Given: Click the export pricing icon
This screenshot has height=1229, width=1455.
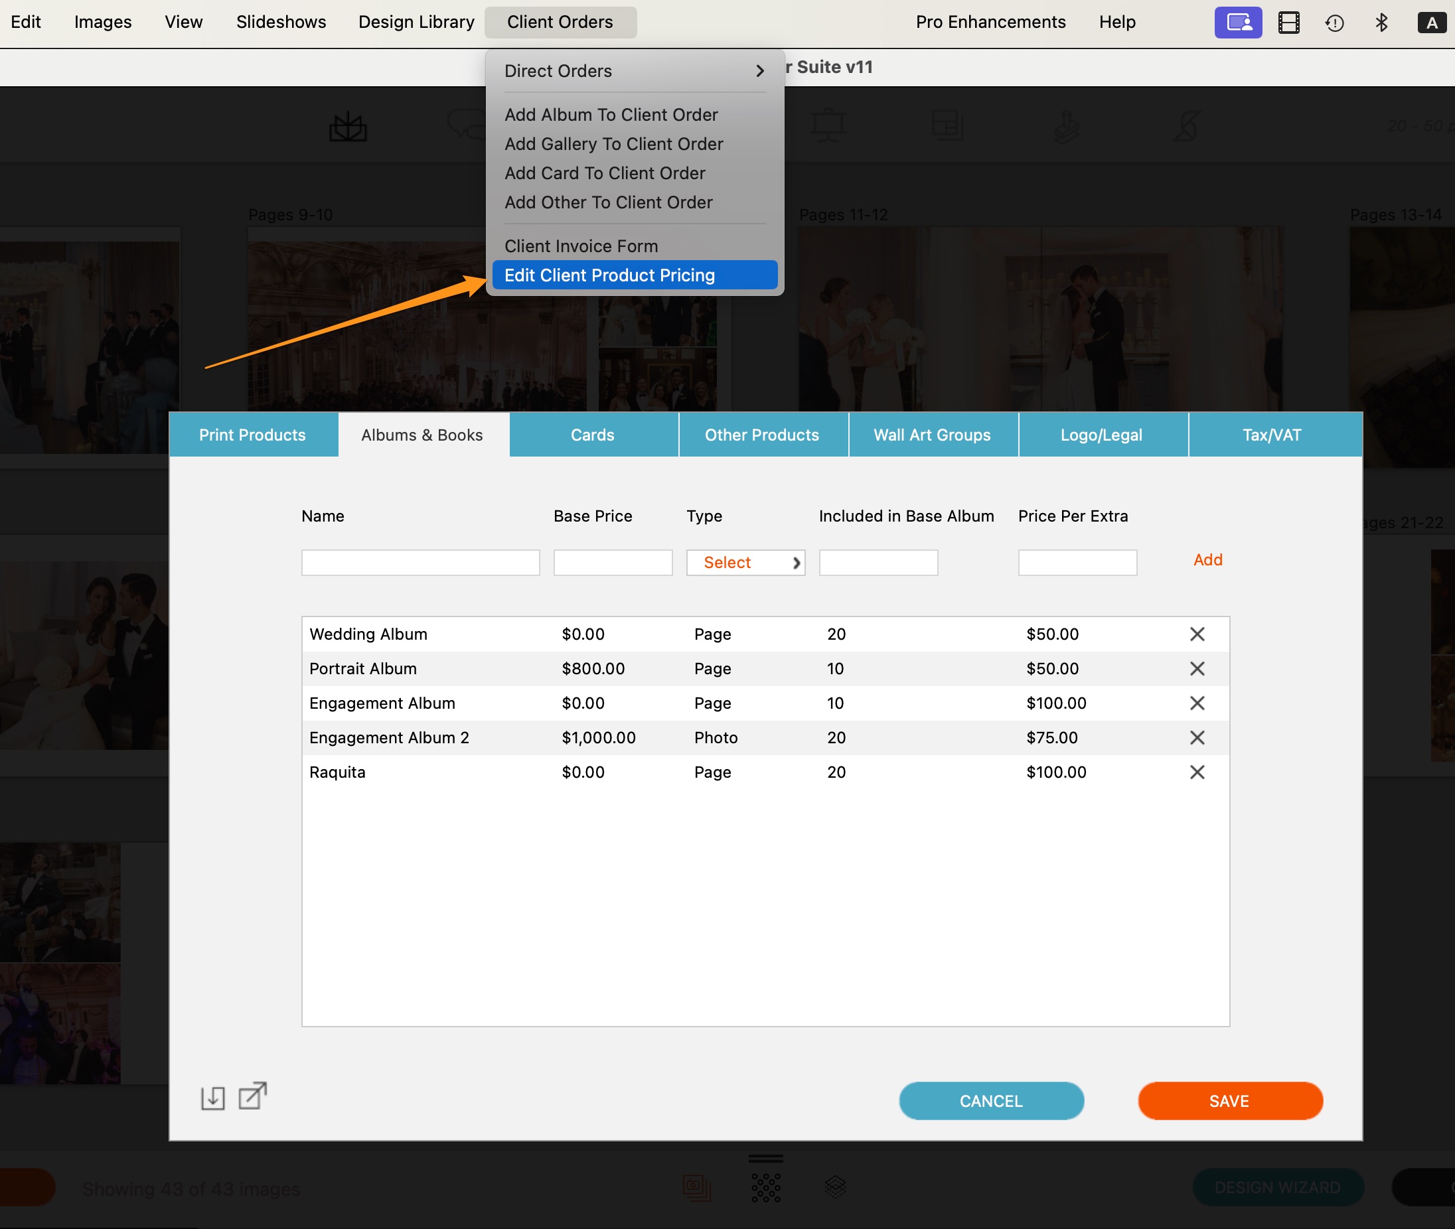Looking at the screenshot, I should pyautogui.click(x=252, y=1096).
